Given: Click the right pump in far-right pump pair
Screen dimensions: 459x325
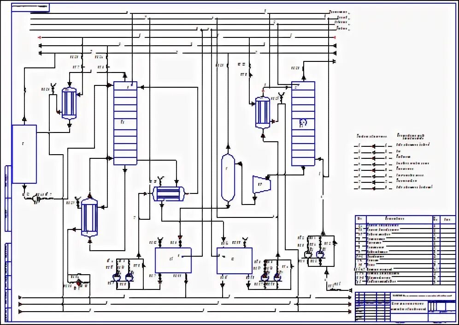Looking at the screenshot, I should [321, 255].
